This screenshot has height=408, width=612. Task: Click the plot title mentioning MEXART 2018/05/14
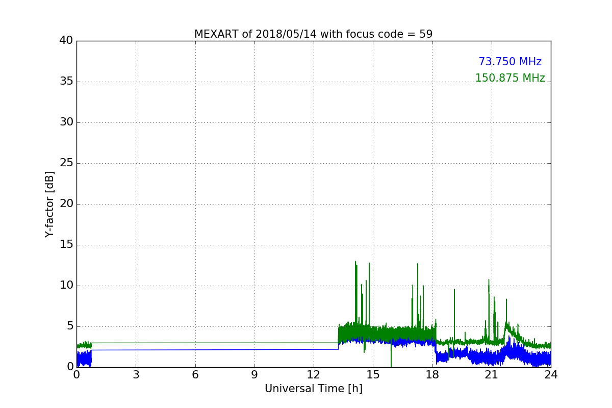(x=313, y=34)
